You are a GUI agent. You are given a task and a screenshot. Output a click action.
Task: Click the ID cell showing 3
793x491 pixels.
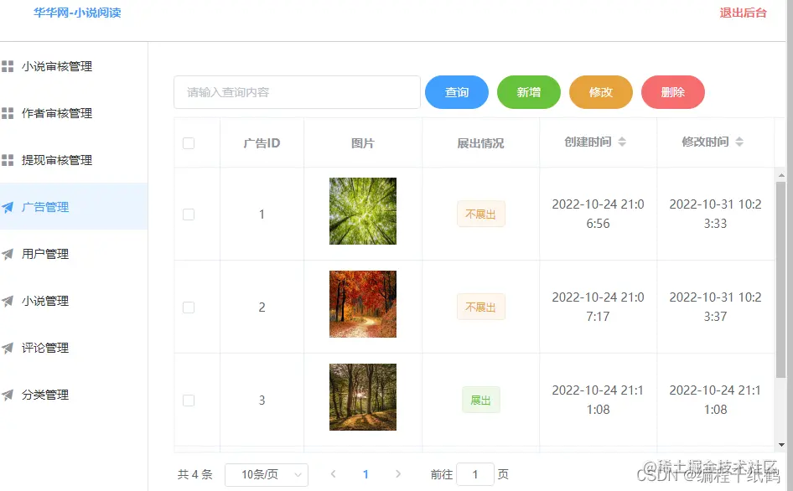pyautogui.click(x=262, y=401)
